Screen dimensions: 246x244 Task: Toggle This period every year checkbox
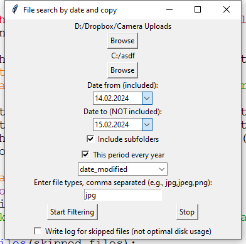[x=85, y=155]
